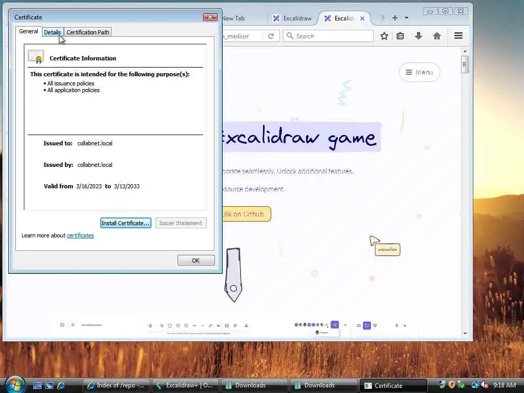Launch Internet Explorer from quick launch

tap(61, 385)
